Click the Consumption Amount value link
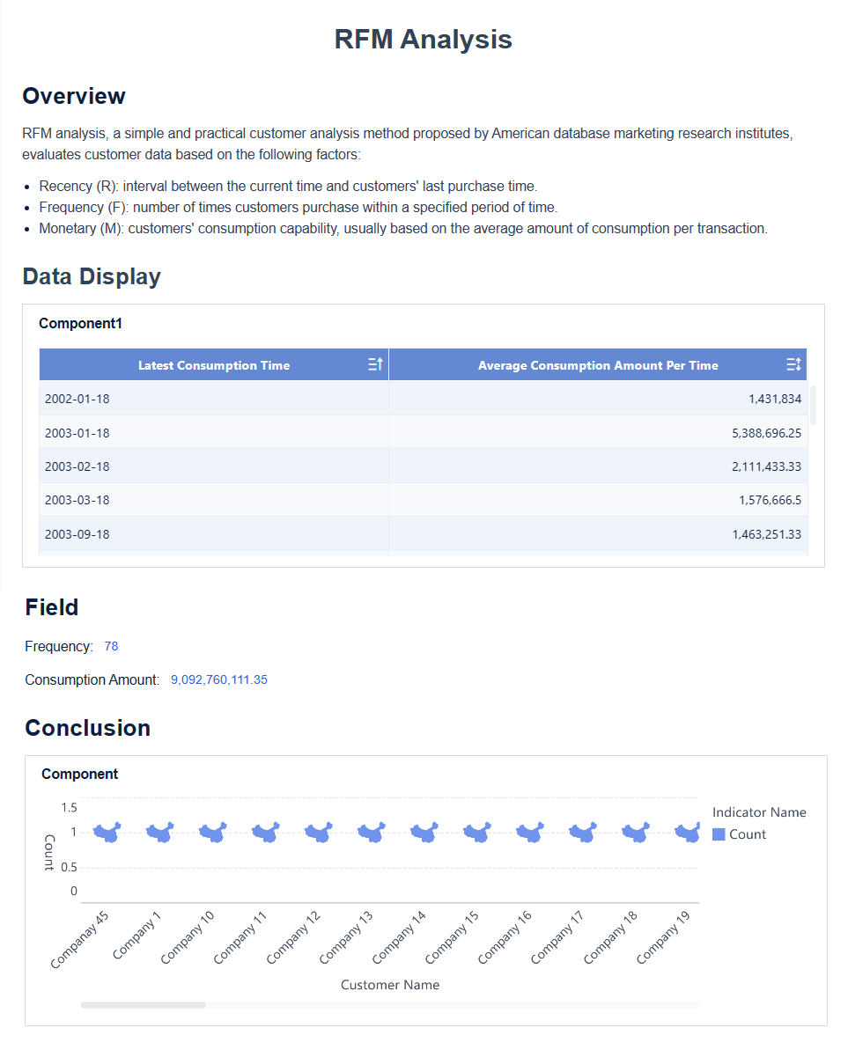The image size is (848, 1050). [218, 679]
